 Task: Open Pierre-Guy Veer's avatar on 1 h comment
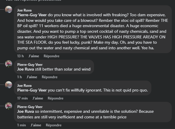9,64
